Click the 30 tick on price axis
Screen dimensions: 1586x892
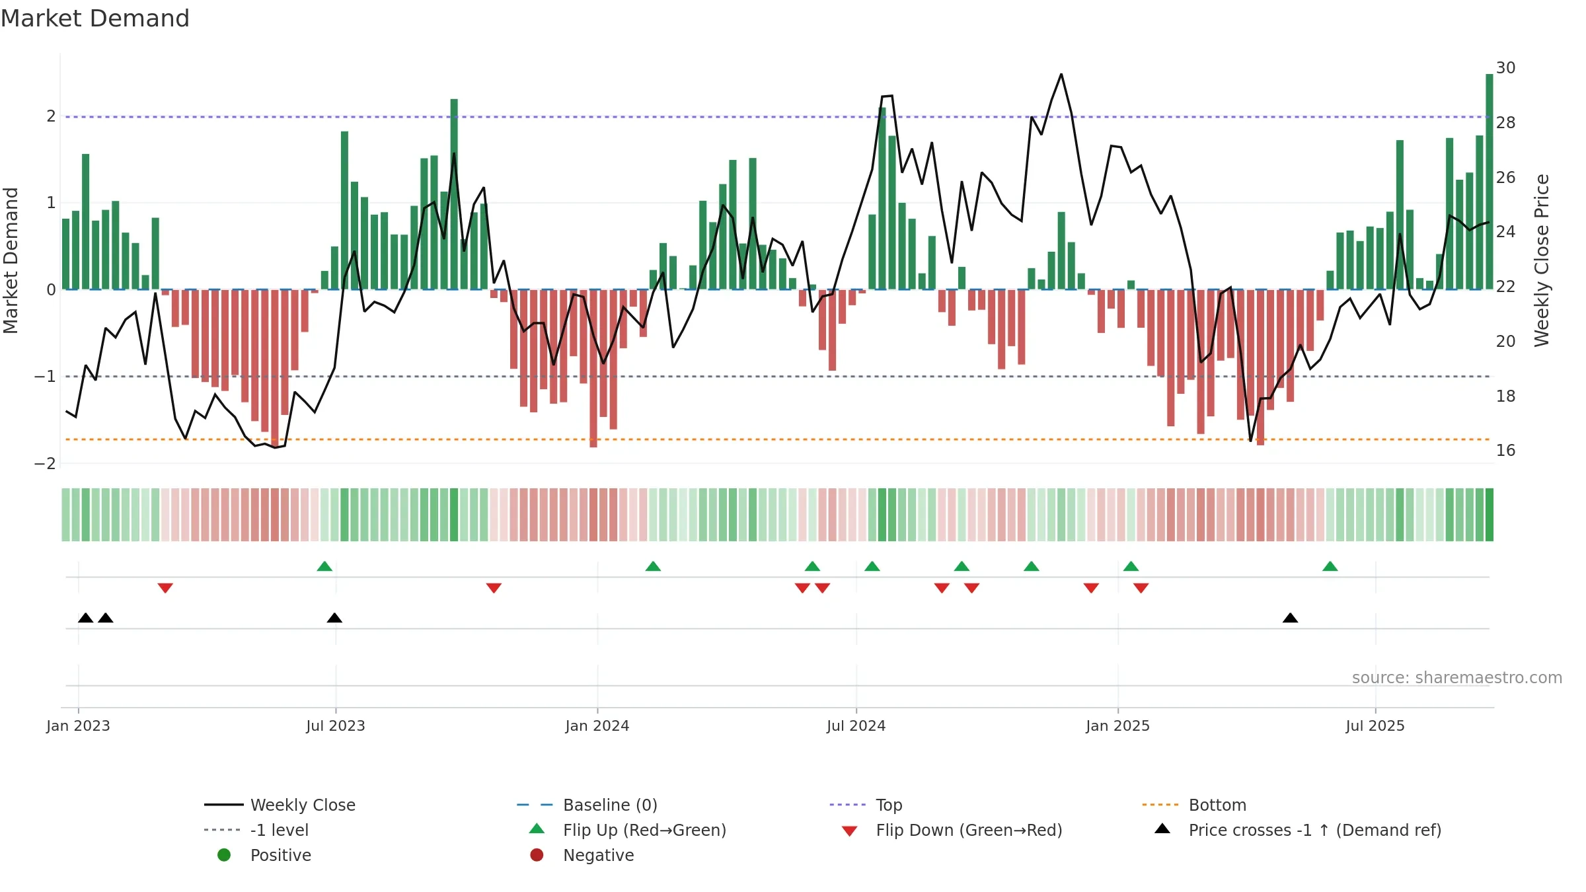click(x=1505, y=68)
